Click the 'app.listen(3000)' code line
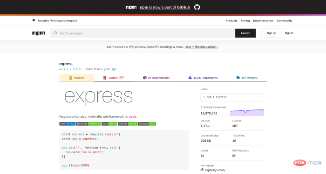 (75, 166)
